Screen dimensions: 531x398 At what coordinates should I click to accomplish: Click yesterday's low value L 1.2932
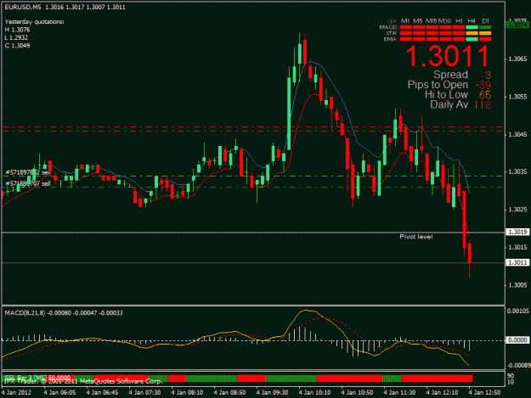pyautogui.click(x=16, y=37)
